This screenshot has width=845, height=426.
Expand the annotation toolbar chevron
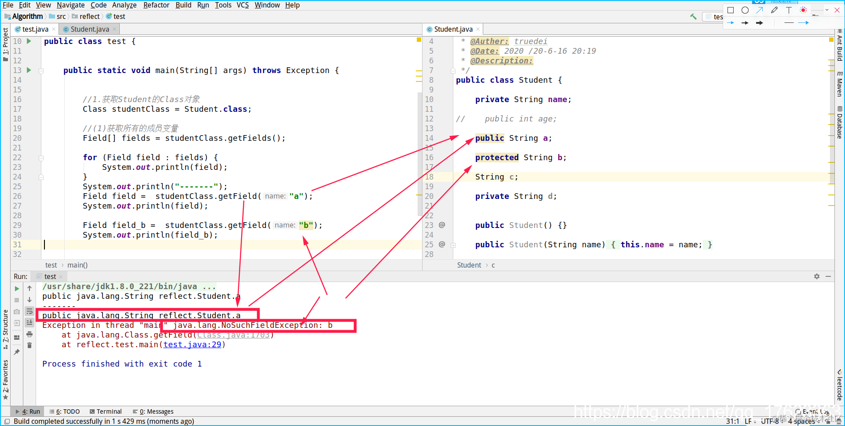point(827,10)
